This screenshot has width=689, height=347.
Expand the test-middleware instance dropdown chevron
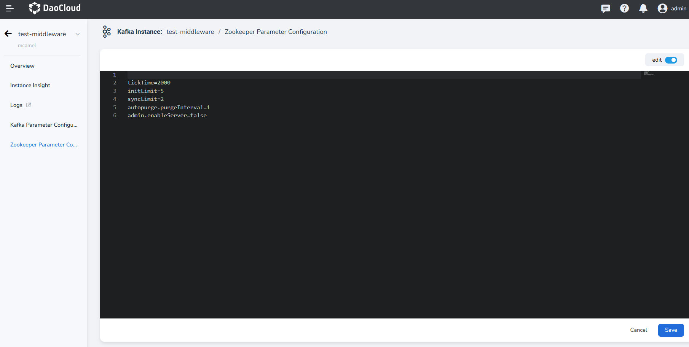(x=78, y=34)
